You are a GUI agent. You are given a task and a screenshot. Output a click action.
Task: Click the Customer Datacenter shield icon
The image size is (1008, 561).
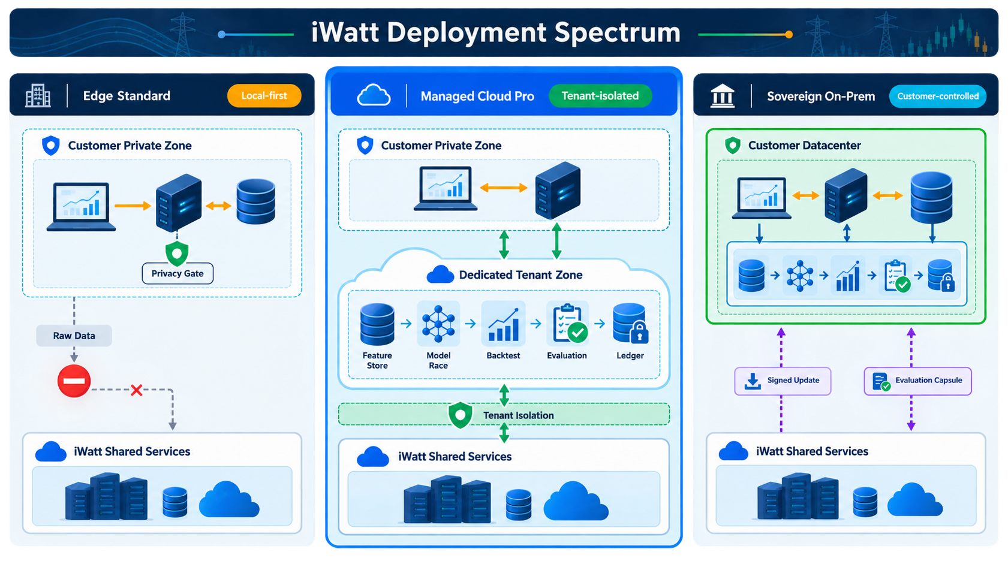tap(732, 146)
